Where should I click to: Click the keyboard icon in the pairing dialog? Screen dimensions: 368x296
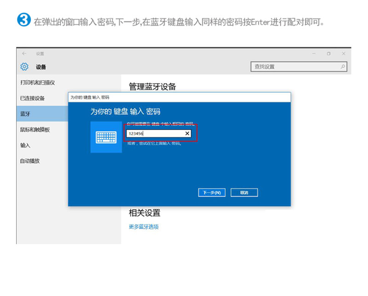(106, 137)
